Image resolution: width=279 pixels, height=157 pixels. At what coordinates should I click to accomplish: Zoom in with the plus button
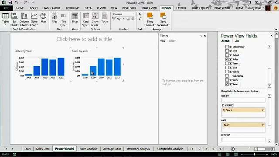click(267, 154)
